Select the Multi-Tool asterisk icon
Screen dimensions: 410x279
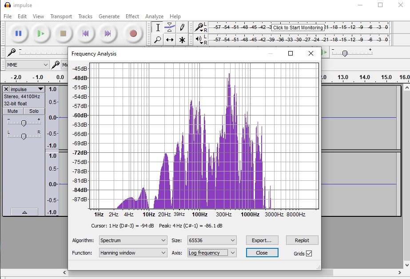click(x=182, y=40)
